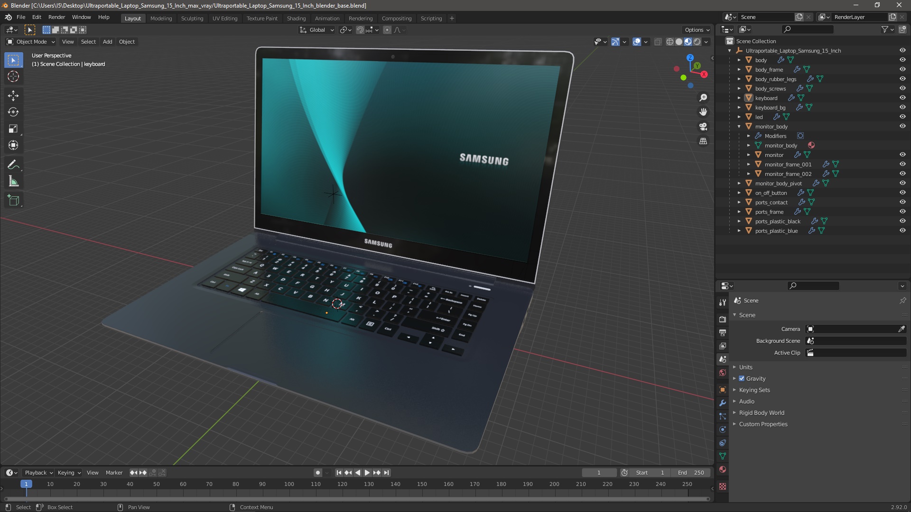Click the current frame number field

(x=599, y=473)
